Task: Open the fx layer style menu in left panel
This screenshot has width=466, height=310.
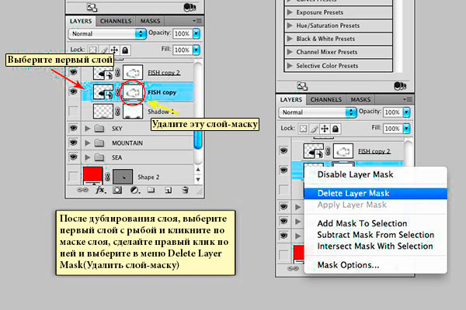Action: point(100,190)
